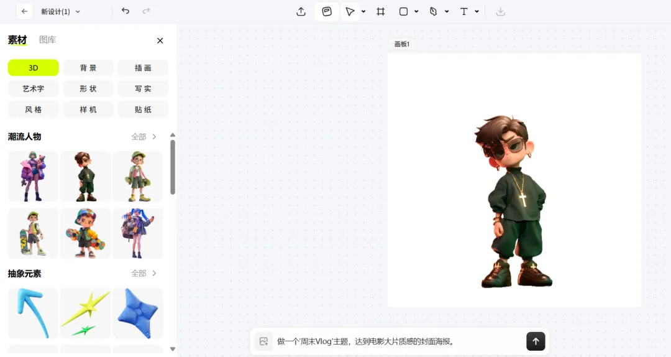Pick the green cap skateboard girl thumbnail
The image size is (671, 357).
[138, 176]
